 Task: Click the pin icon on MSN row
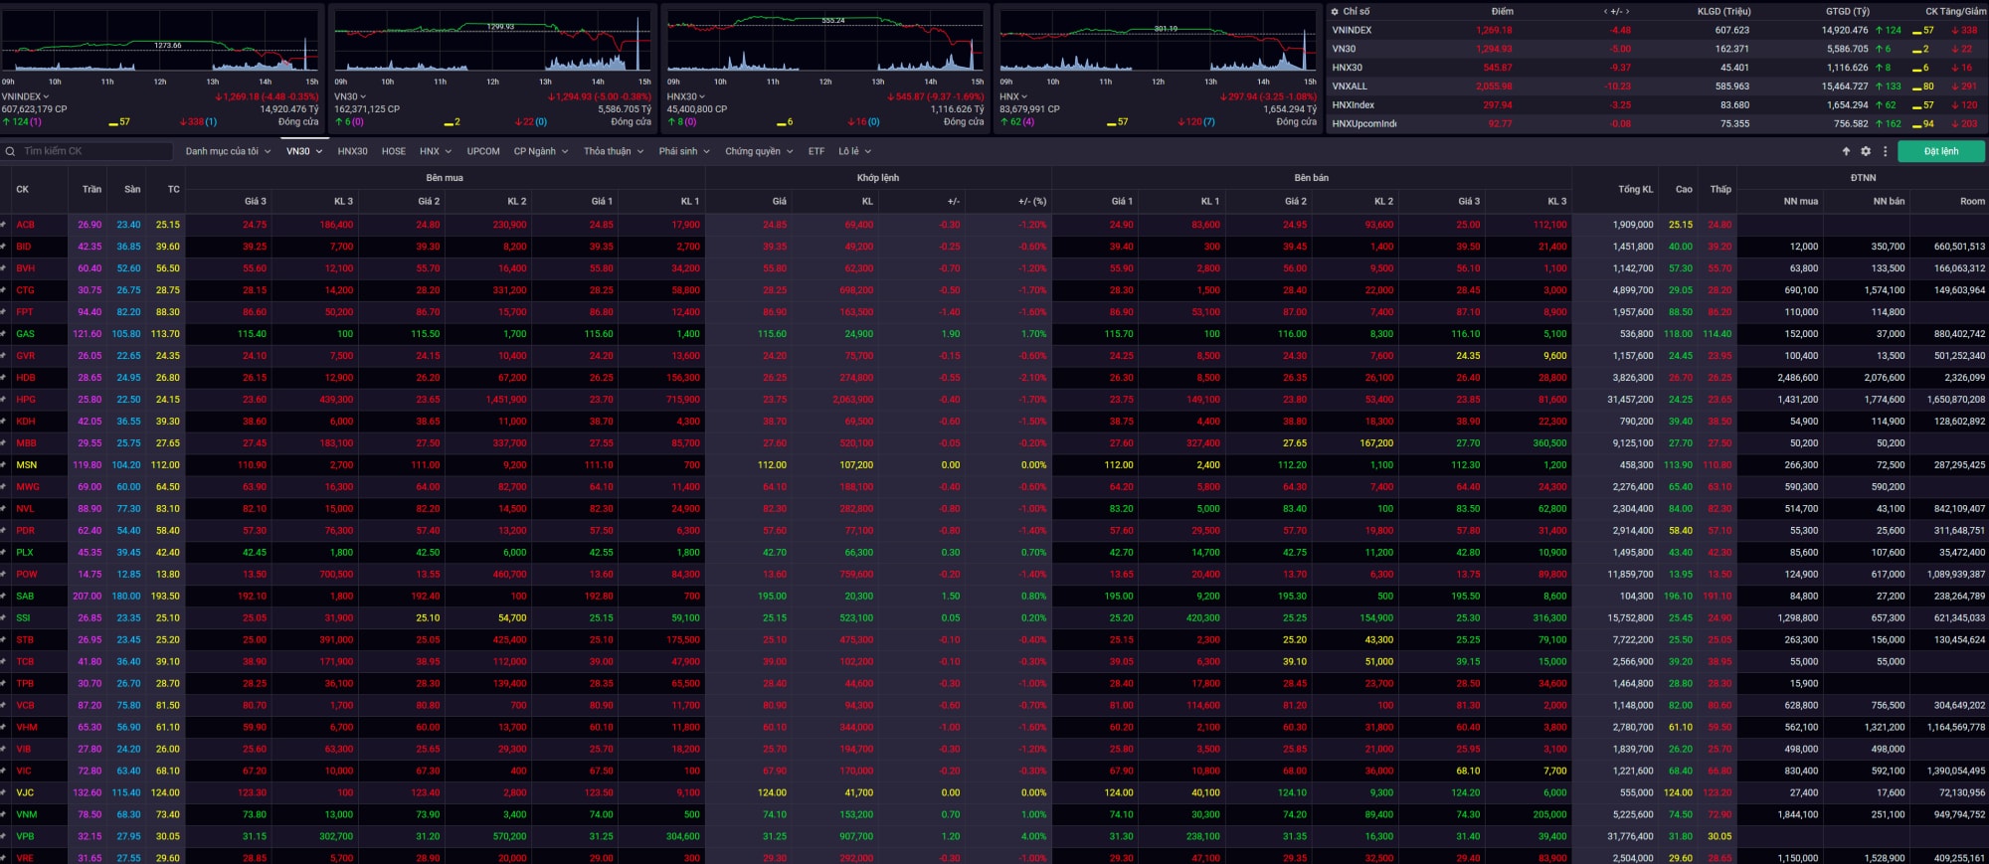point(4,465)
